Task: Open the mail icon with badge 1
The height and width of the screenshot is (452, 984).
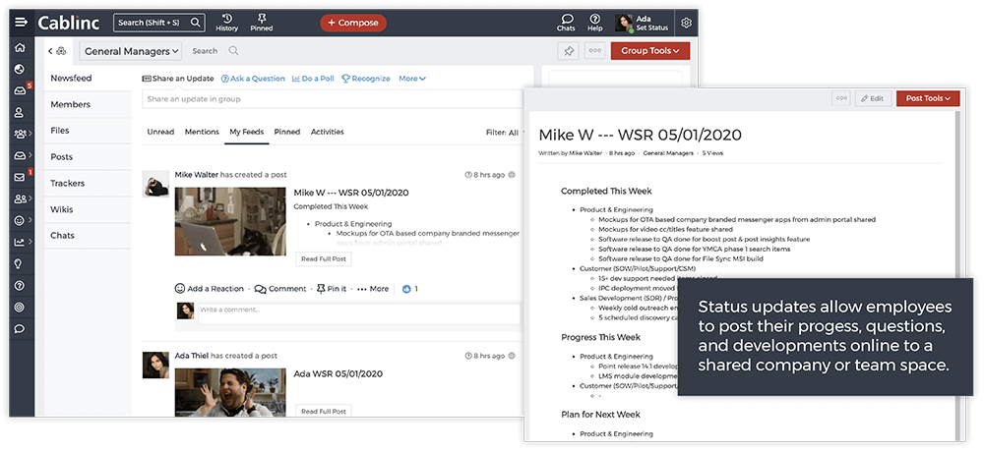Action: pos(20,178)
